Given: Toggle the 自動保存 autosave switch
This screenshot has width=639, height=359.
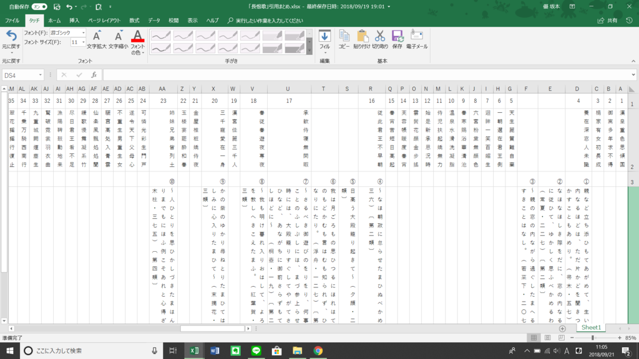Looking at the screenshot, I should pos(39,6).
